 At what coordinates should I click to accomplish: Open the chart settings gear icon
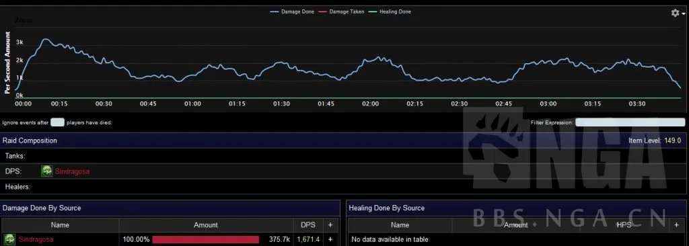click(675, 13)
